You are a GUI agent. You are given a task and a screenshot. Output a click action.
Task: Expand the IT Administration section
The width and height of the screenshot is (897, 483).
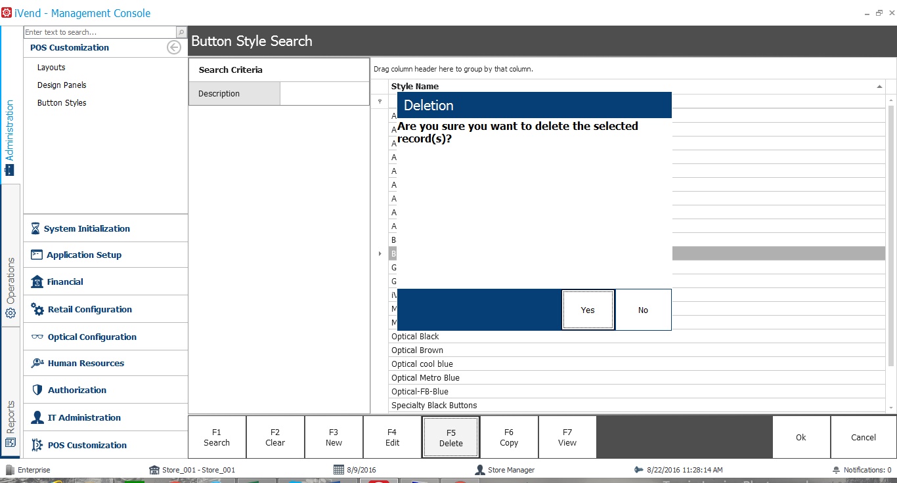pyautogui.click(x=84, y=417)
